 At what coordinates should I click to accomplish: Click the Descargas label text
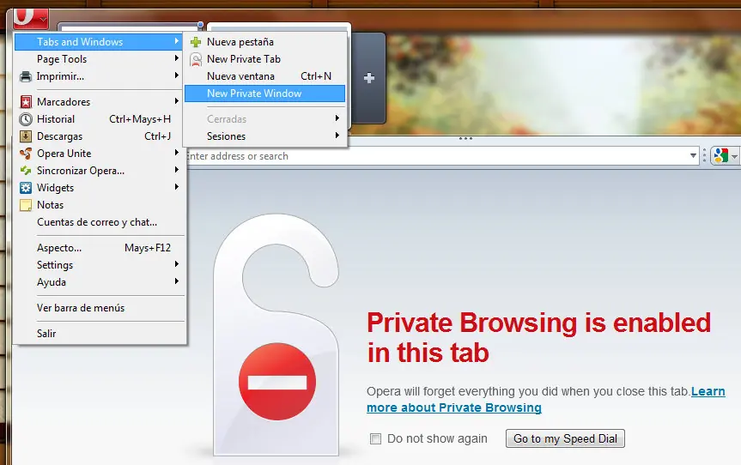point(59,136)
